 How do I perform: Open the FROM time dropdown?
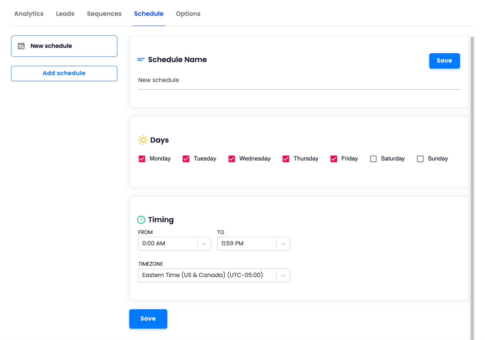click(x=205, y=244)
